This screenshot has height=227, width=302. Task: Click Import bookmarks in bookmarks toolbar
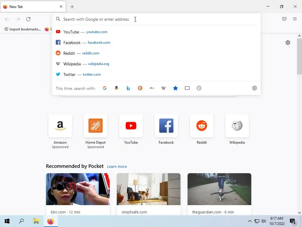coord(22,29)
